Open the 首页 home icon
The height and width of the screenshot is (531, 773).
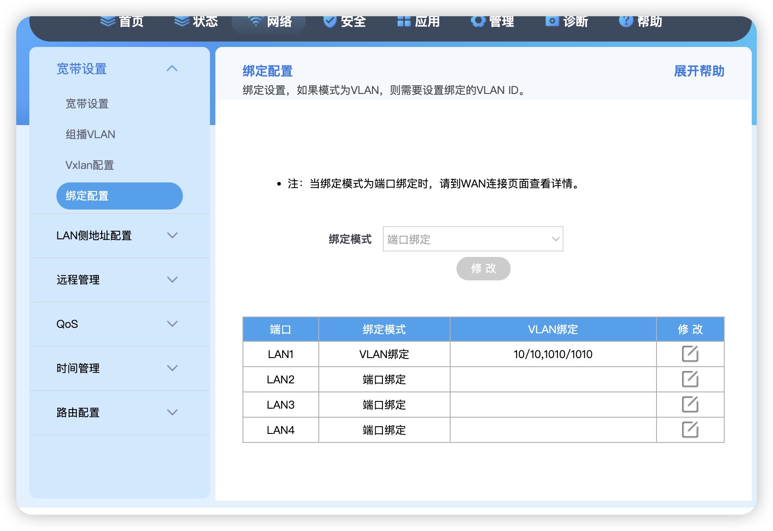coord(108,21)
